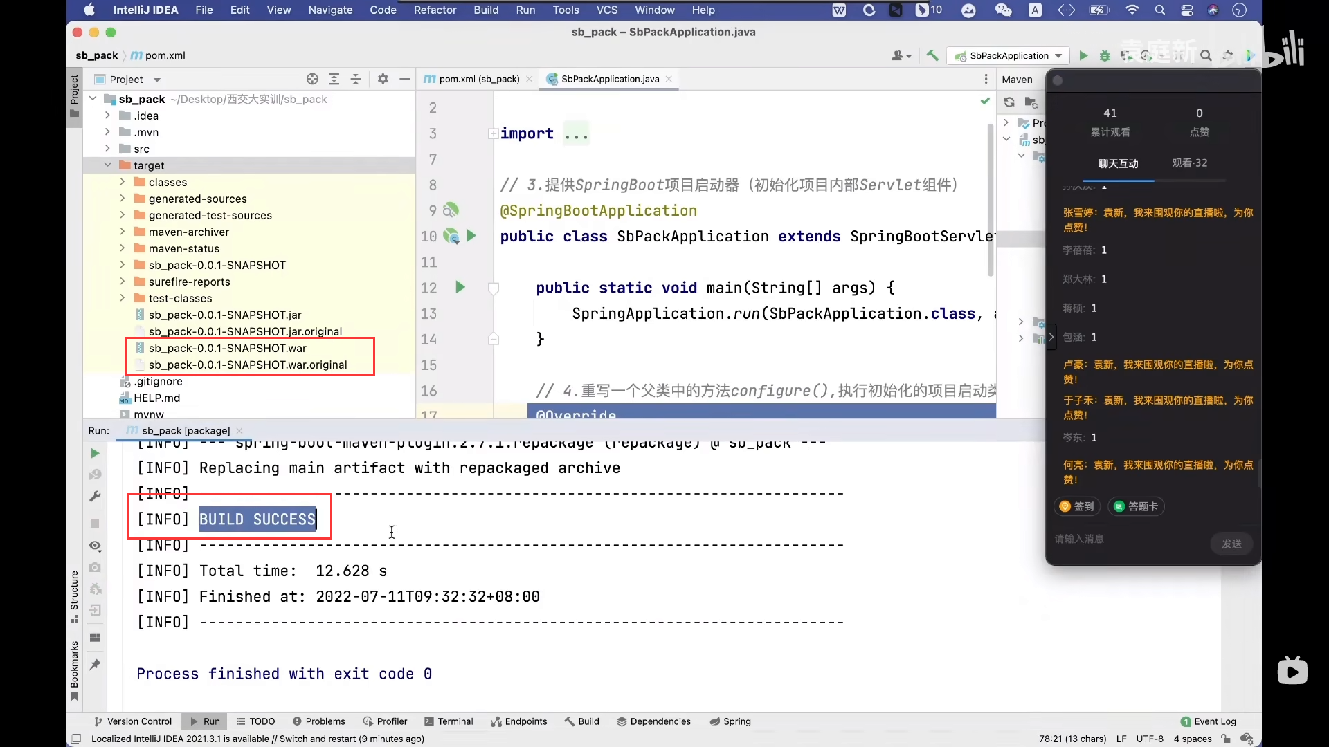This screenshot has height=747, width=1329.
Task: Open the Version Control tool window
Action: (133, 721)
